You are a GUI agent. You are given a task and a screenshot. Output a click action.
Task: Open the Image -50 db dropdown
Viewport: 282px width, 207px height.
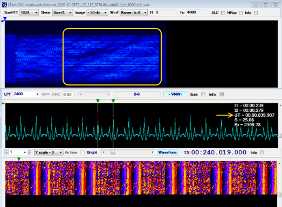pyautogui.click(x=97, y=12)
